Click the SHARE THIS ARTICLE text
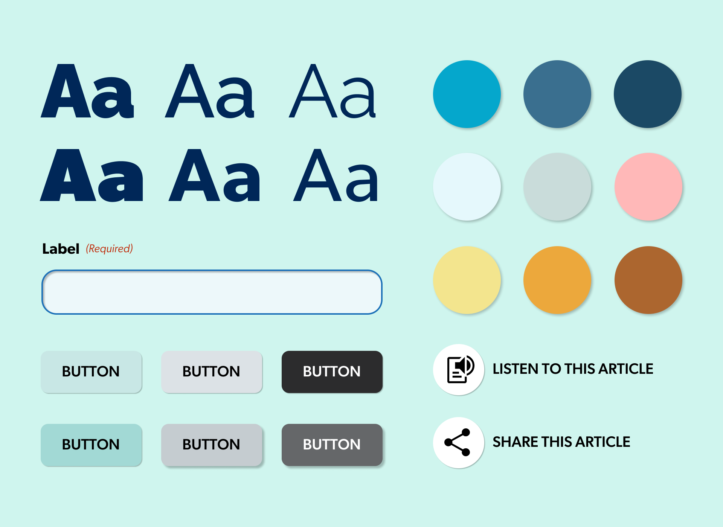Image resolution: width=723 pixels, height=527 pixels. [x=561, y=442]
